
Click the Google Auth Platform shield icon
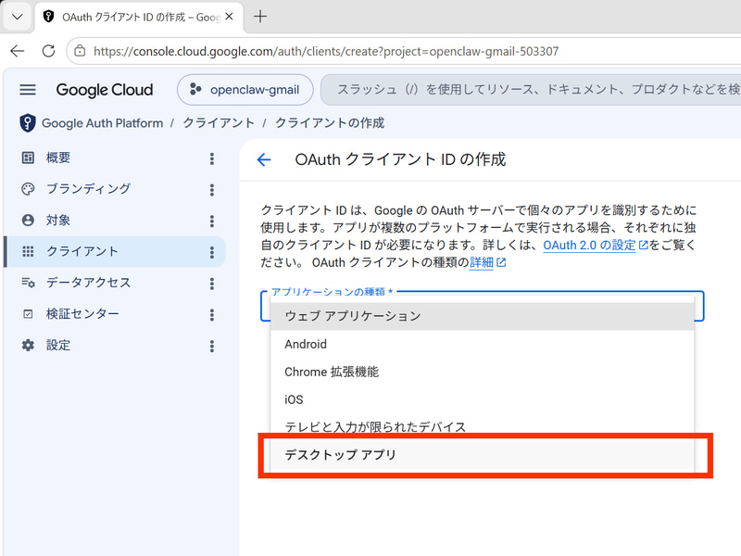click(x=28, y=123)
